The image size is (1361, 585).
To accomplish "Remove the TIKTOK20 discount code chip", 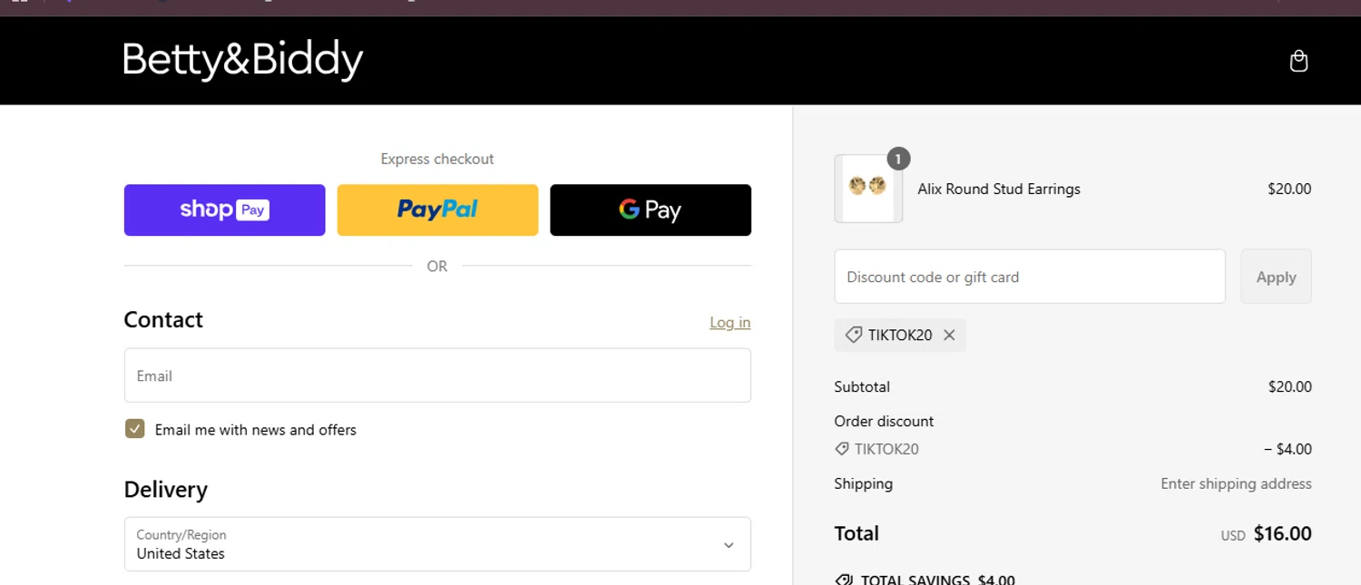I will coord(949,335).
